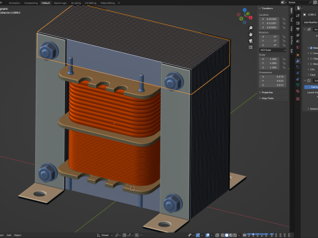
Task: Open the pivot point dropdown
Action: pyautogui.click(x=118, y=235)
